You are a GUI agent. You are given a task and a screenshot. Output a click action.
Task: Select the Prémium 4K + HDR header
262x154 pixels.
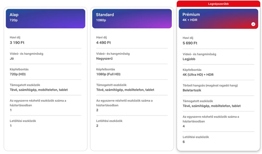[x=218, y=19]
